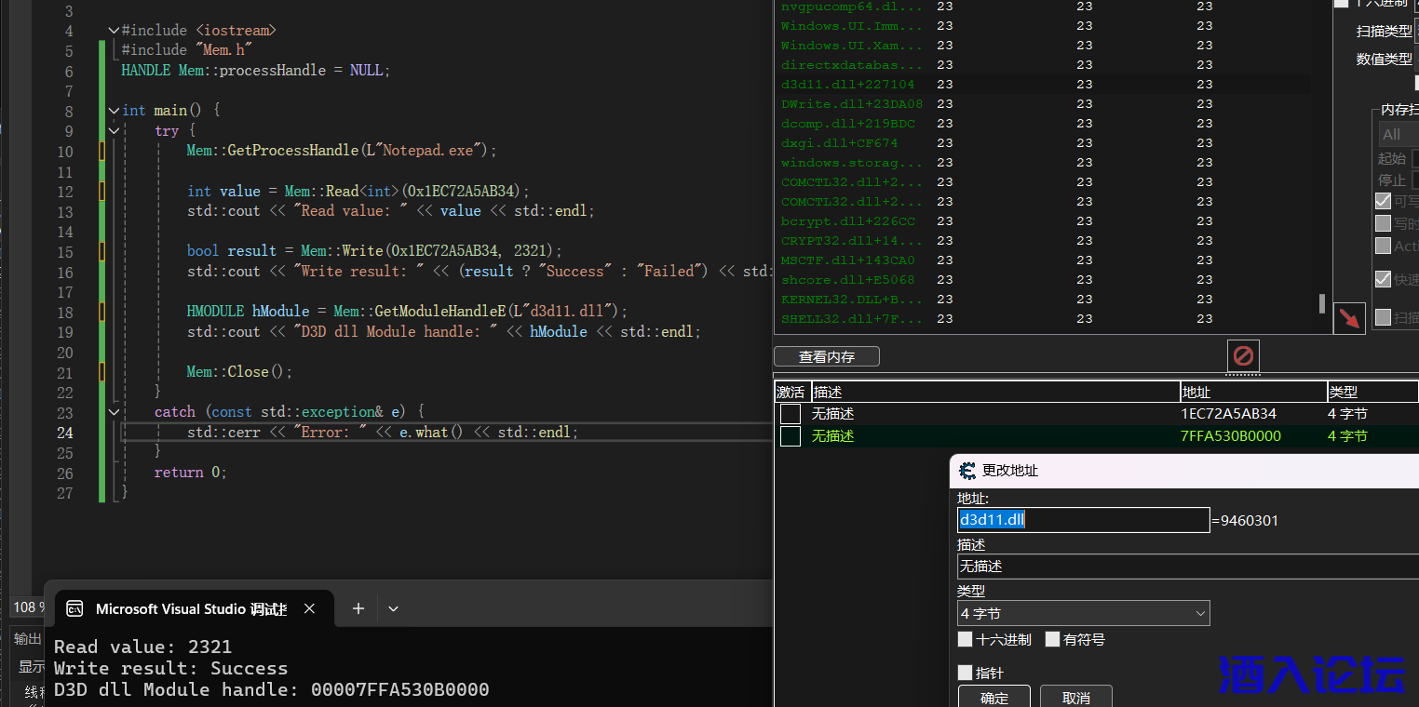Click the red arrow add-to-address-list icon
The width and height of the screenshot is (1419, 707).
tap(1349, 318)
